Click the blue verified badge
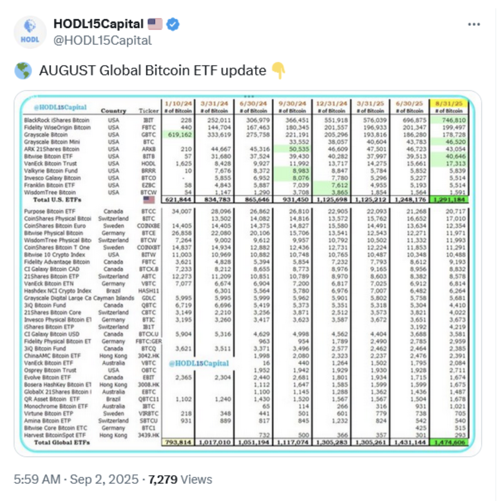 173,24
